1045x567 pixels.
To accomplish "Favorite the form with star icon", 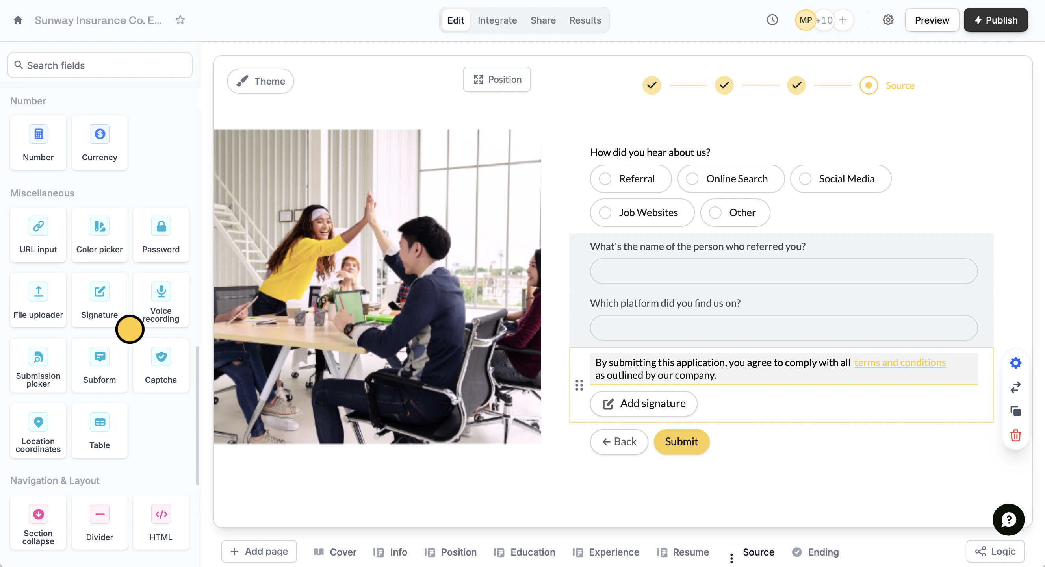I will tap(180, 20).
